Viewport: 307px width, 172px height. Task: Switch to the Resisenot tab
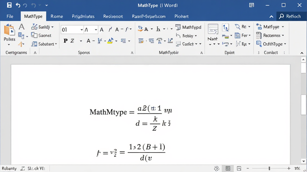(x=113, y=16)
